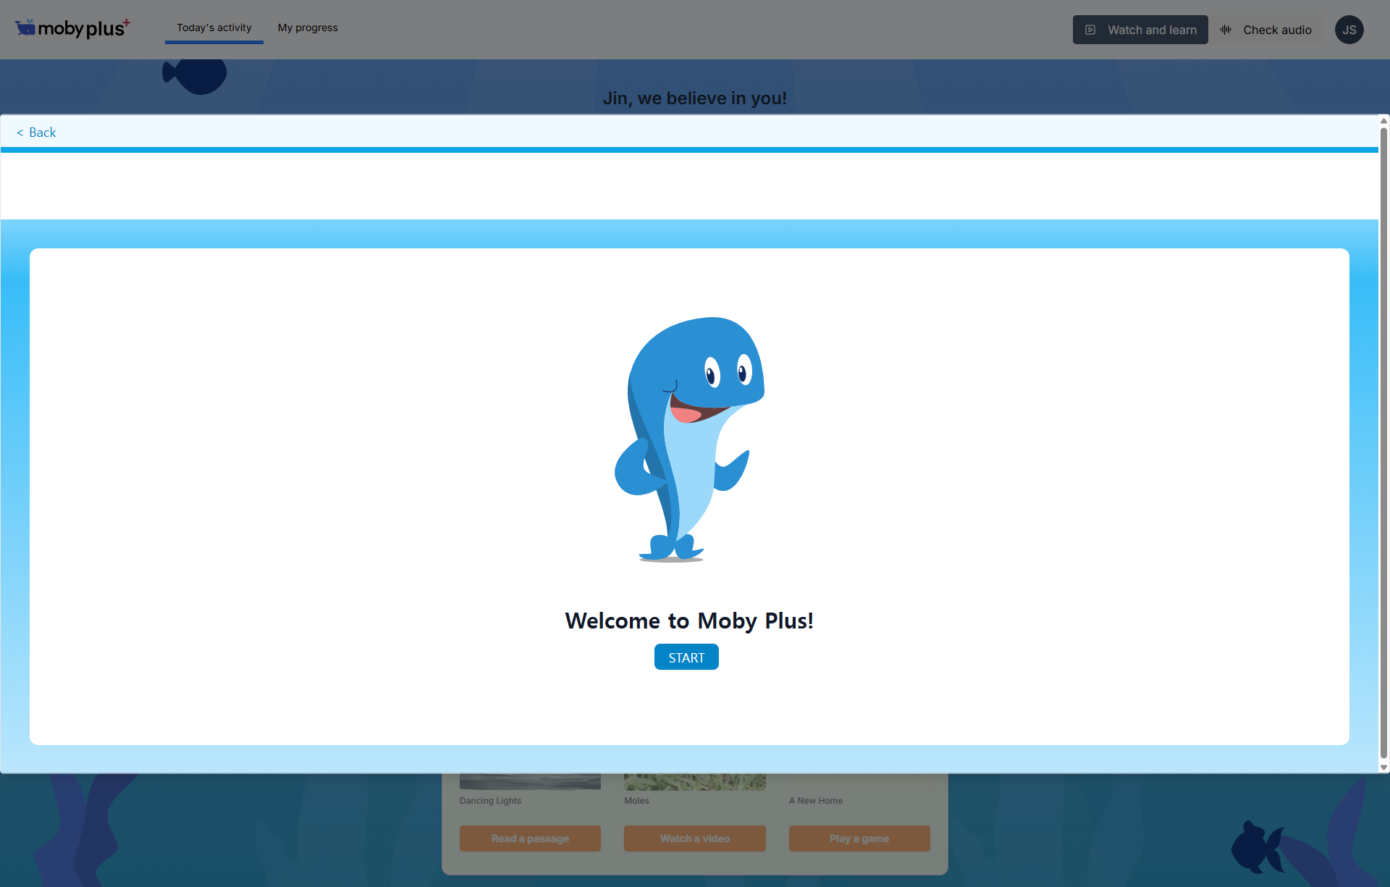Viewport: 1390px width, 887px height.
Task: Open the Today's activity tab
Action: pos(214,28)
